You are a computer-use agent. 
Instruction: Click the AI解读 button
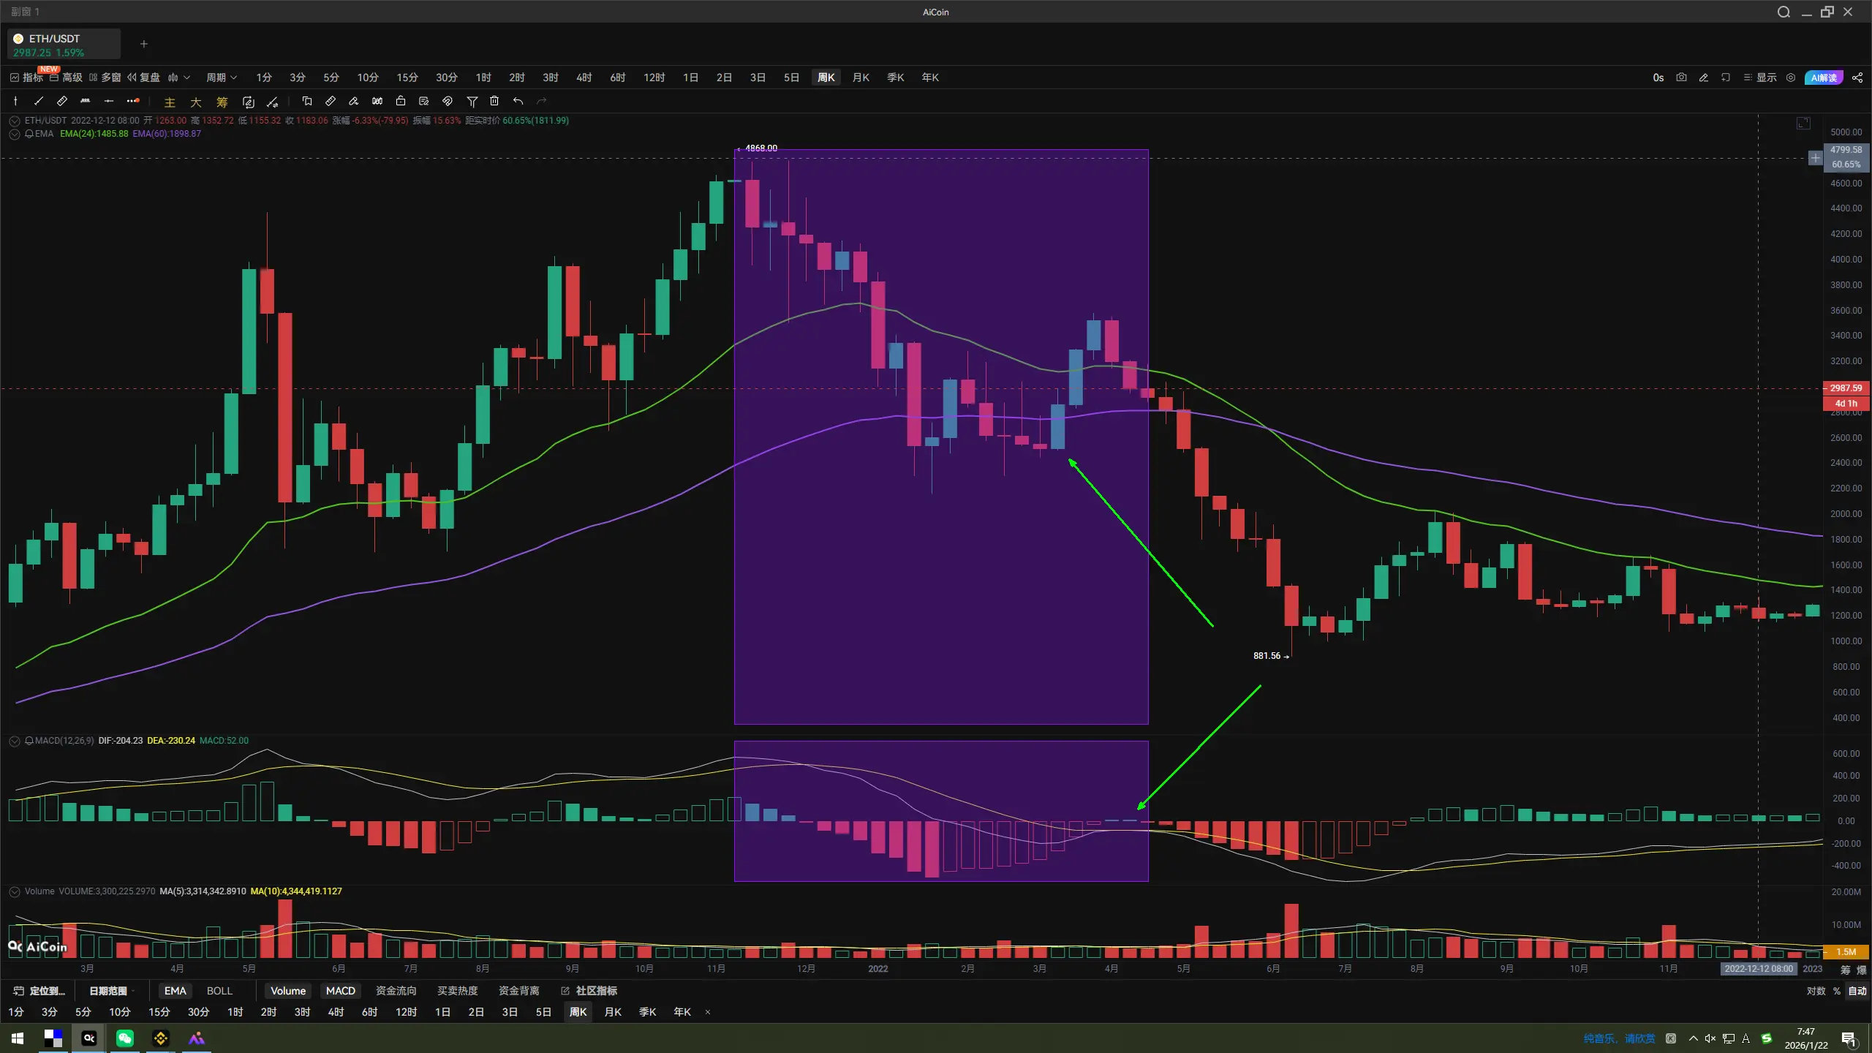pyautogui.click(x=1824, y=78)
